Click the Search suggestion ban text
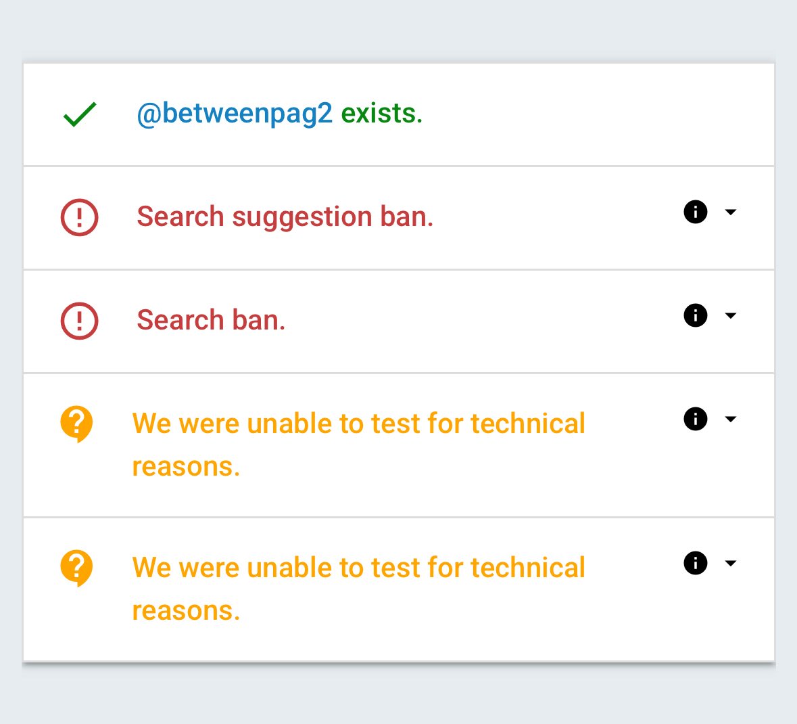797x724 pixels. 285,217
